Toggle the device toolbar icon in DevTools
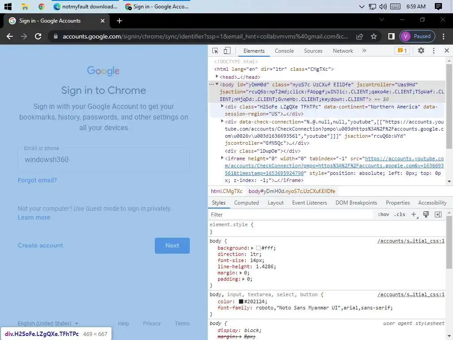 (227, 50)
